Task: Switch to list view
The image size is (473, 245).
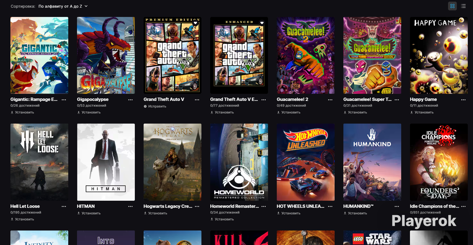Action: 463,6
